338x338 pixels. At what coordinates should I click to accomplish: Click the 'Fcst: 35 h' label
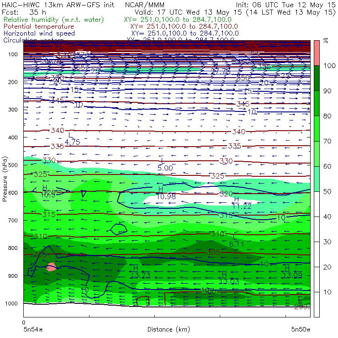tap(24, 12)
